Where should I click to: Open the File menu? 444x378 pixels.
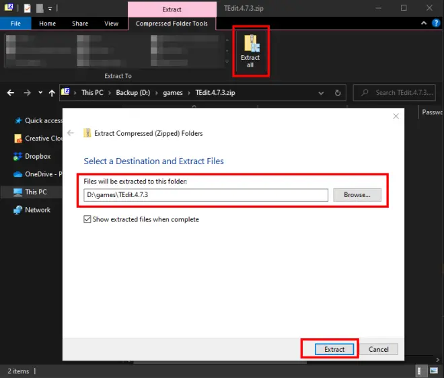click(x=15, y=24)
